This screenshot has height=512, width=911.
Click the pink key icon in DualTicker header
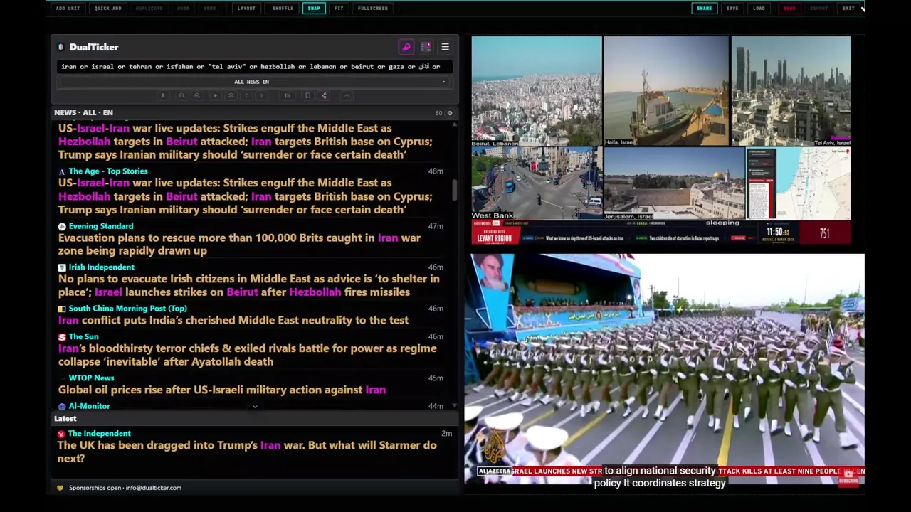click(x=406, y=47)
